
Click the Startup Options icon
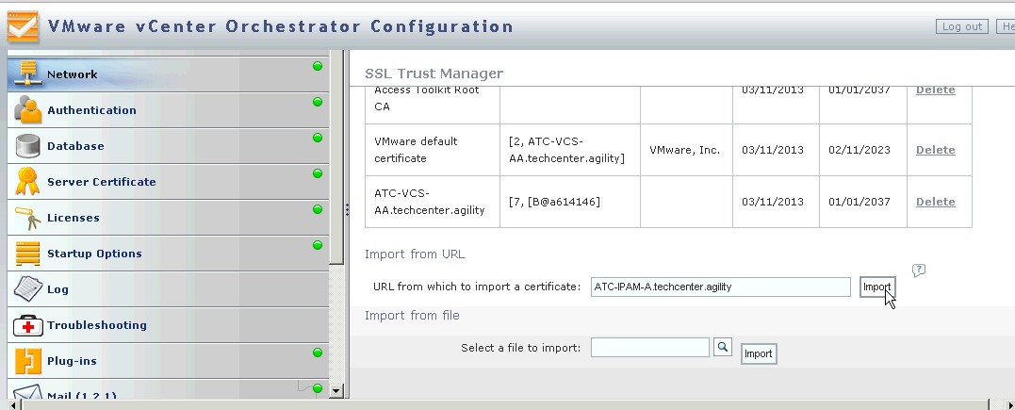pos(27,254)
